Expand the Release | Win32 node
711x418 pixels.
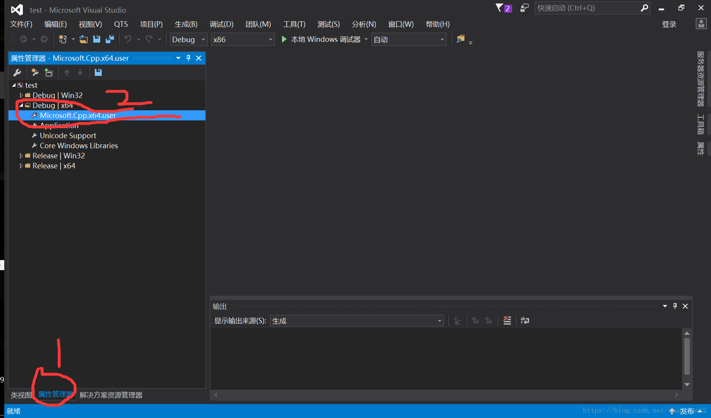(21, 156)
